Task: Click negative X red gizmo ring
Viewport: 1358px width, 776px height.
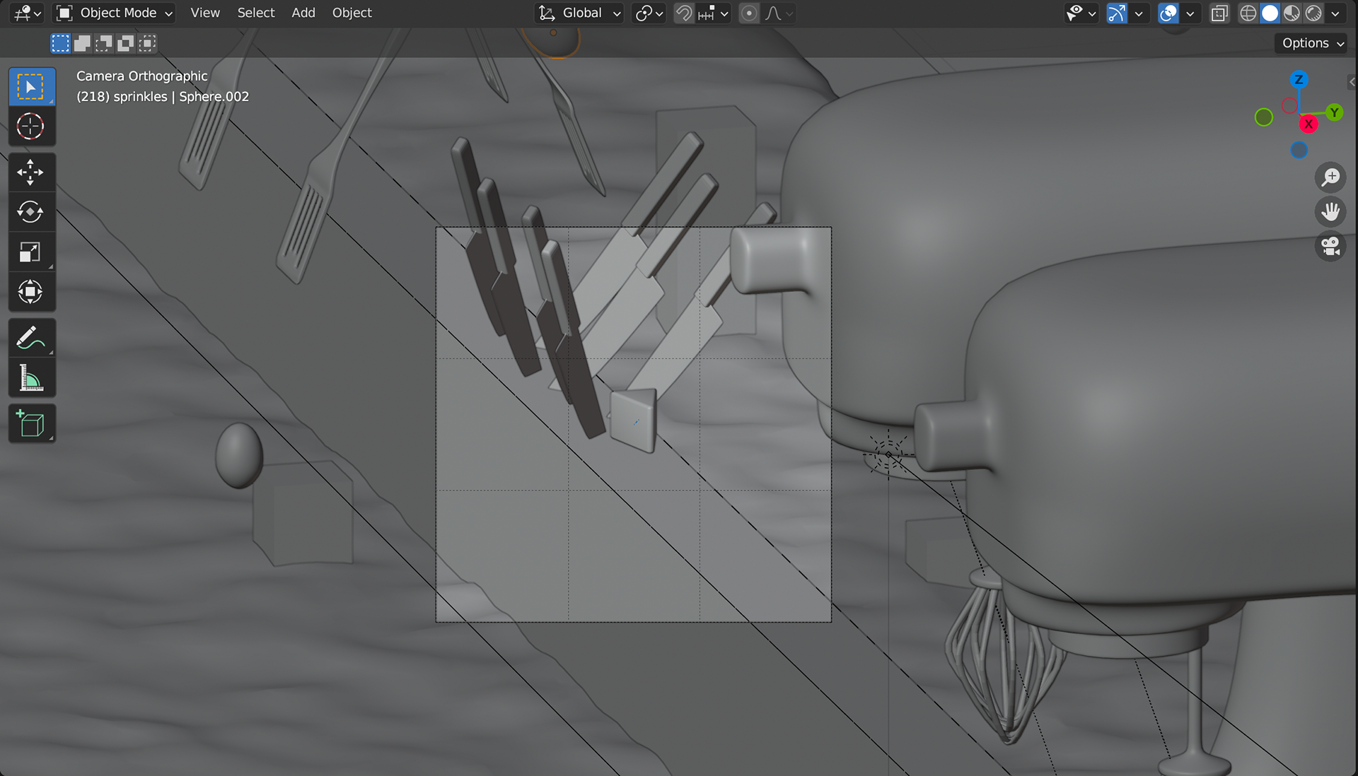Action: tap(1289, 106)
